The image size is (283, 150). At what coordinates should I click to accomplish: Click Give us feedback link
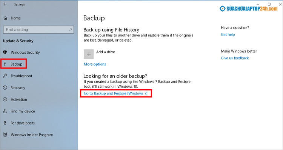click(235, 58)
